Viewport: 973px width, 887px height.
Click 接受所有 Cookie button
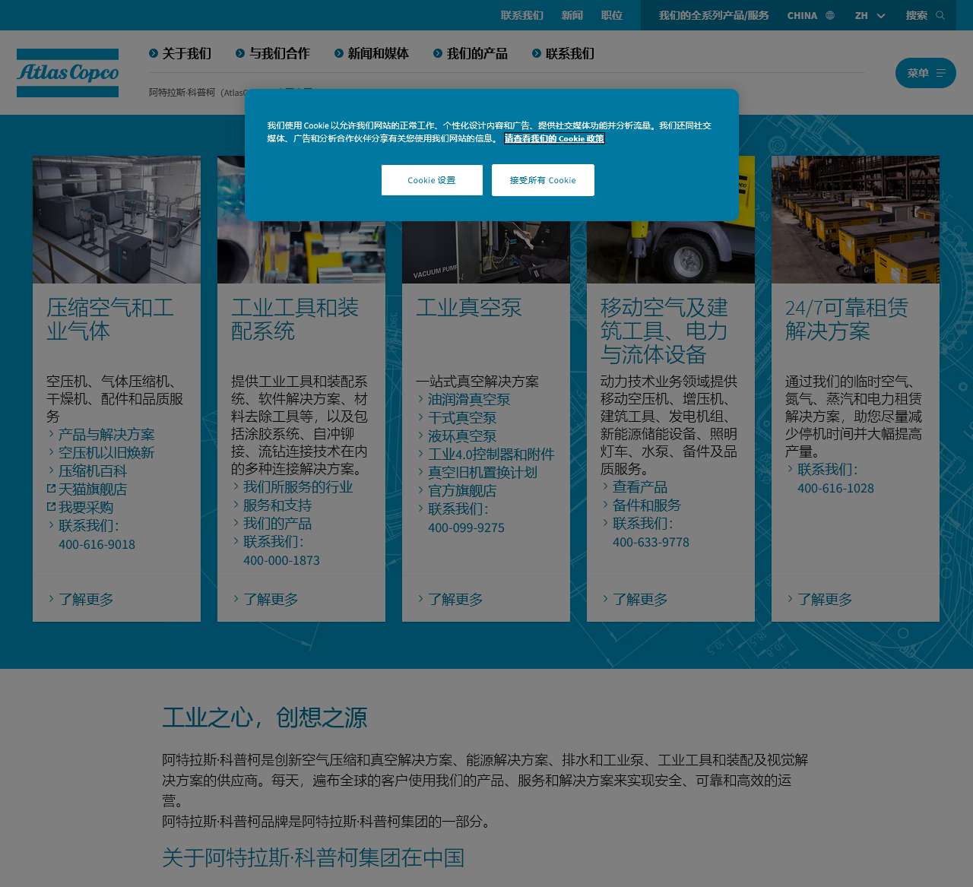pos(543,180)
